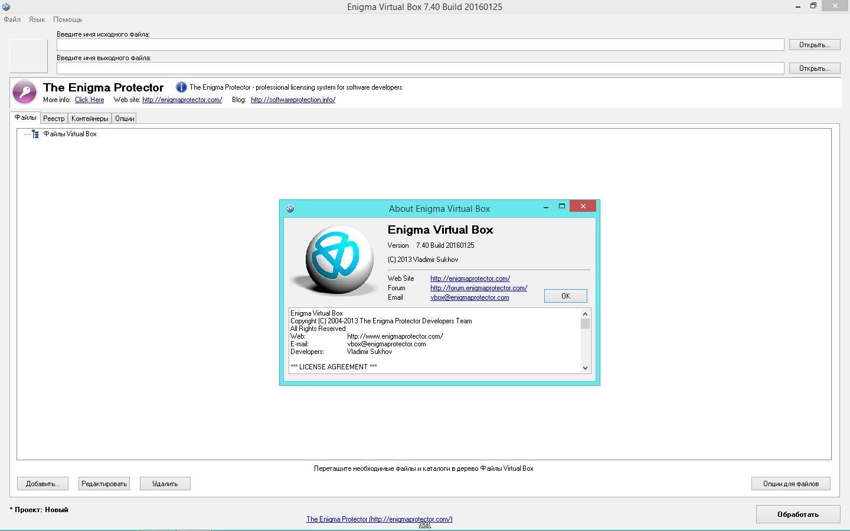
Task: Minimize the About dialog
Action: (546, 206)
